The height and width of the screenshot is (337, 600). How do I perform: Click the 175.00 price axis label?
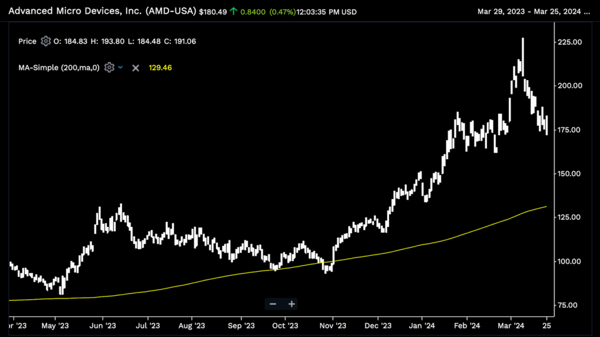click(x=570, y=130)
